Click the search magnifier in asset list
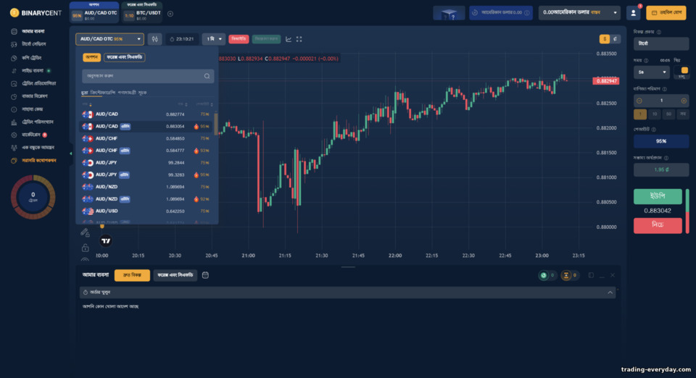696x378 pixels. (207, 76)
